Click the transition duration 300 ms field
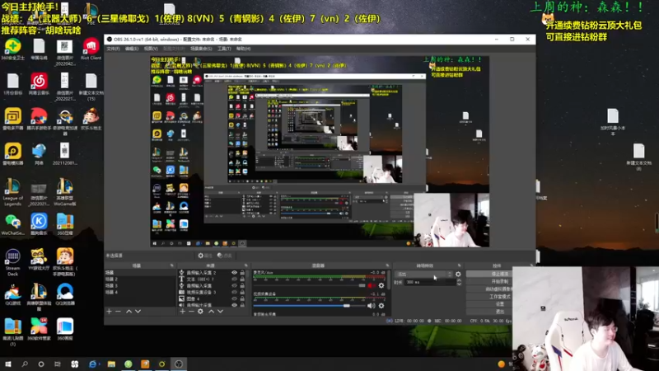The image size is (659, 371). pyautogui.click(x=430, y=282)
